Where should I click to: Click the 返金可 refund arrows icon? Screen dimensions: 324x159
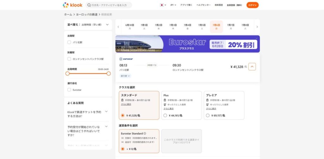(x=122, y=142)
